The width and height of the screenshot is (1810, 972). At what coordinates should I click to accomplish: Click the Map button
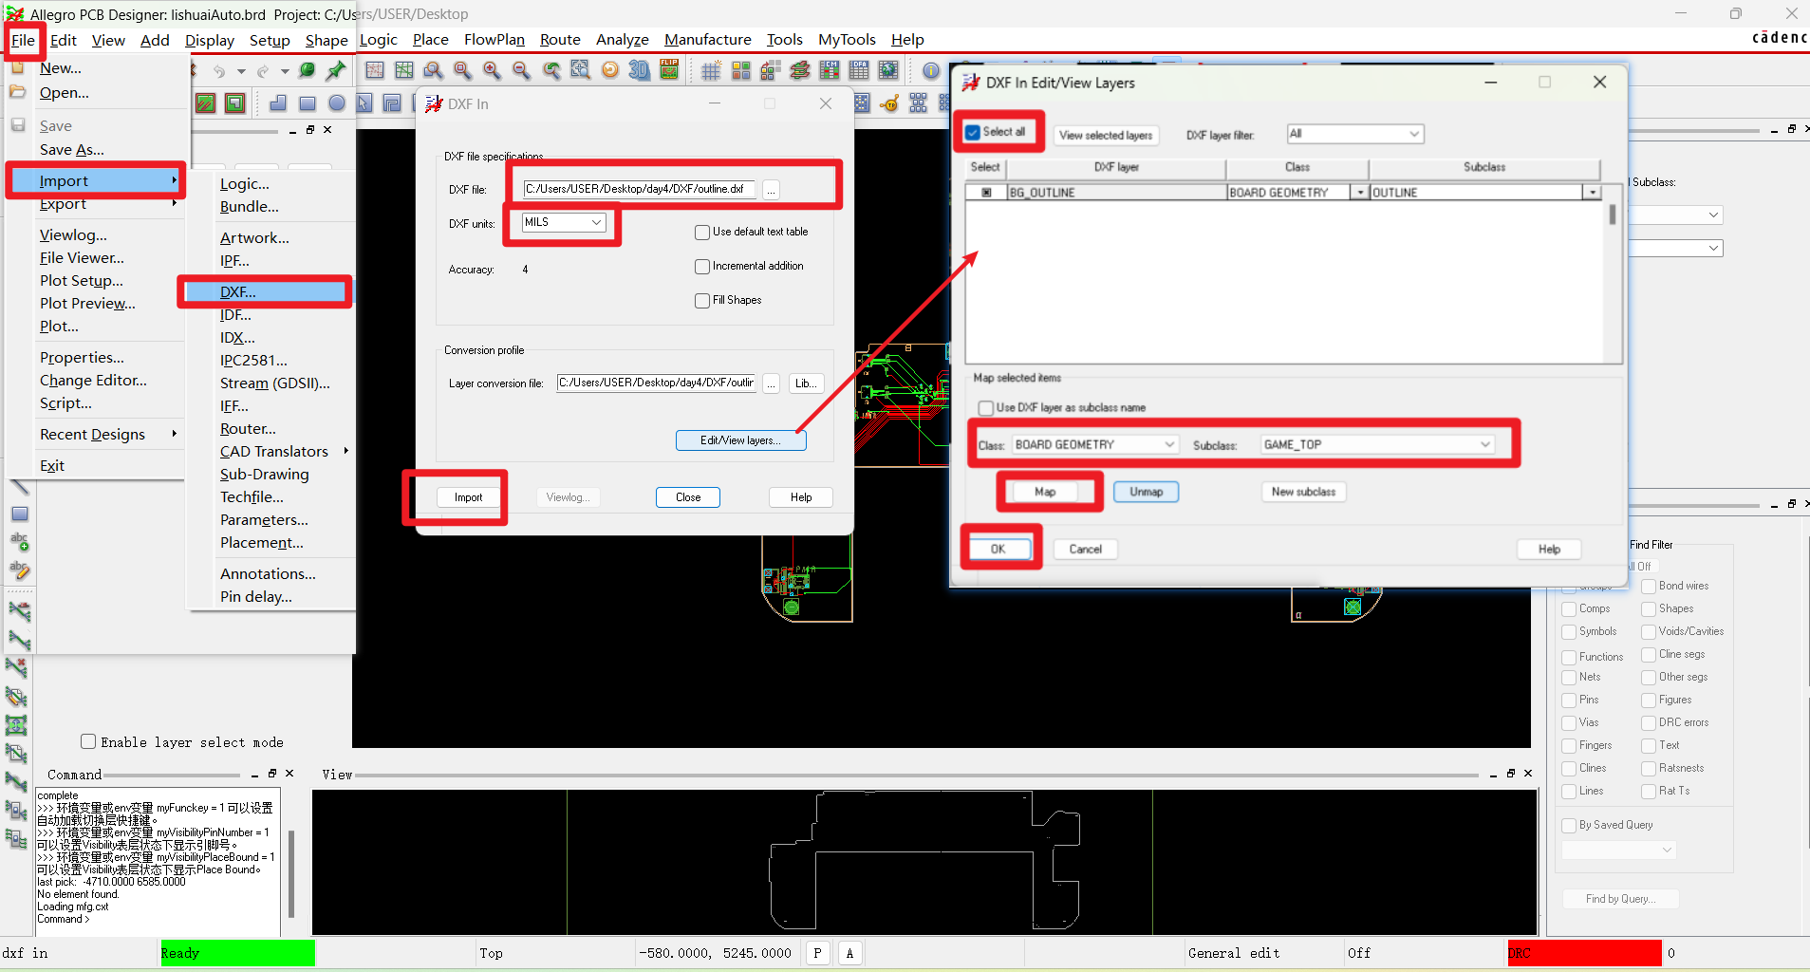1045,492
